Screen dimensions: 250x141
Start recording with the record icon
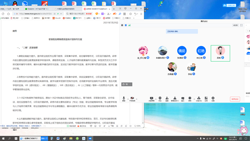click(x=190, y=99)
